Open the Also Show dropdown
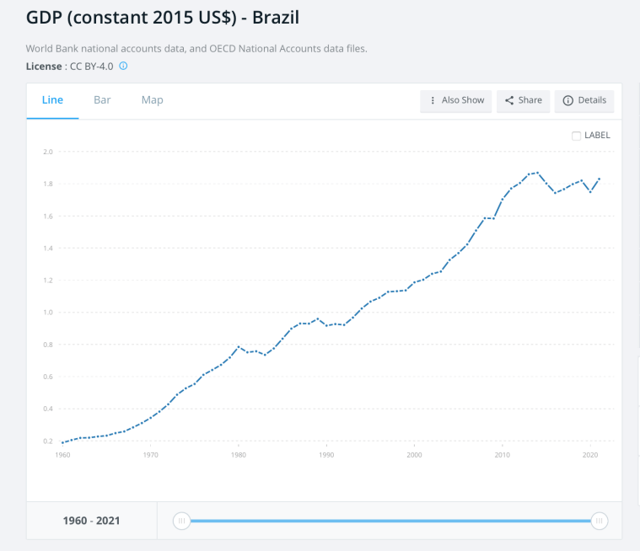The width and height of the screenshot is (640, 551). pos(456,101)
